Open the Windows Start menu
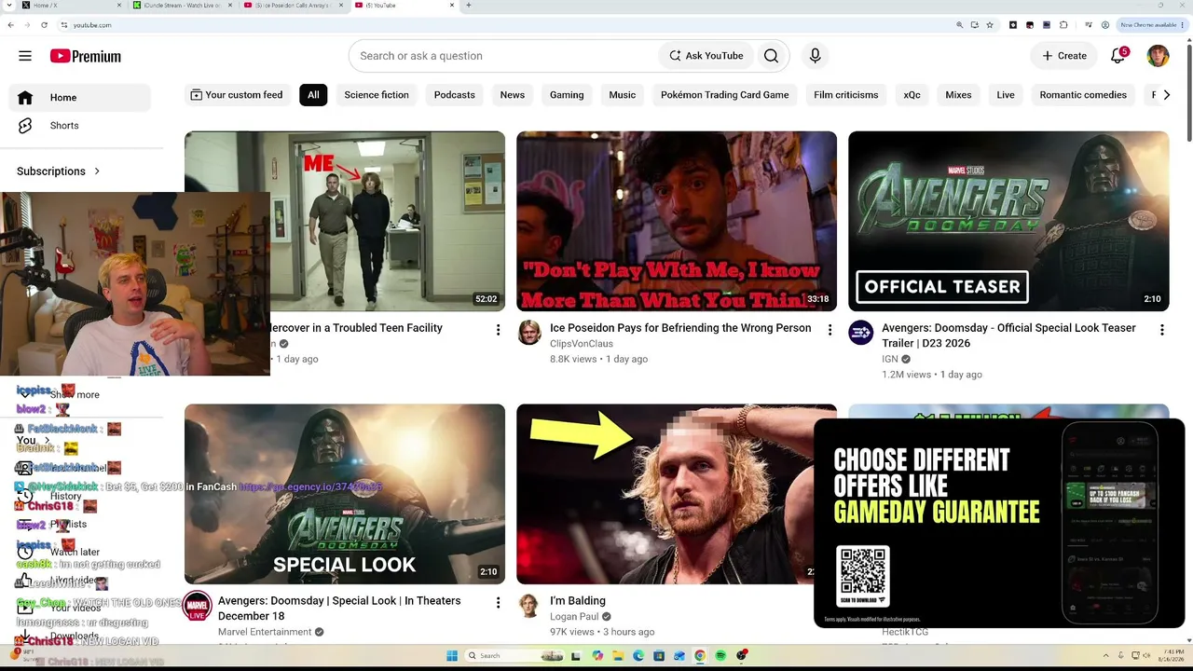Screen dimensions: 1193x671 coord(452,656)
